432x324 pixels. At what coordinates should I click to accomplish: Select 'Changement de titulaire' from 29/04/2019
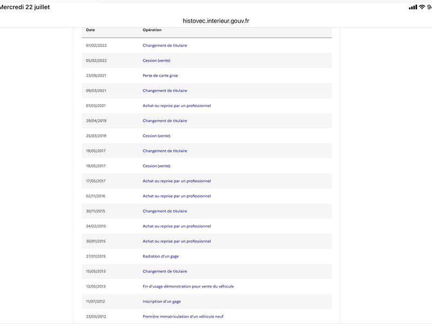coord(165,120)
